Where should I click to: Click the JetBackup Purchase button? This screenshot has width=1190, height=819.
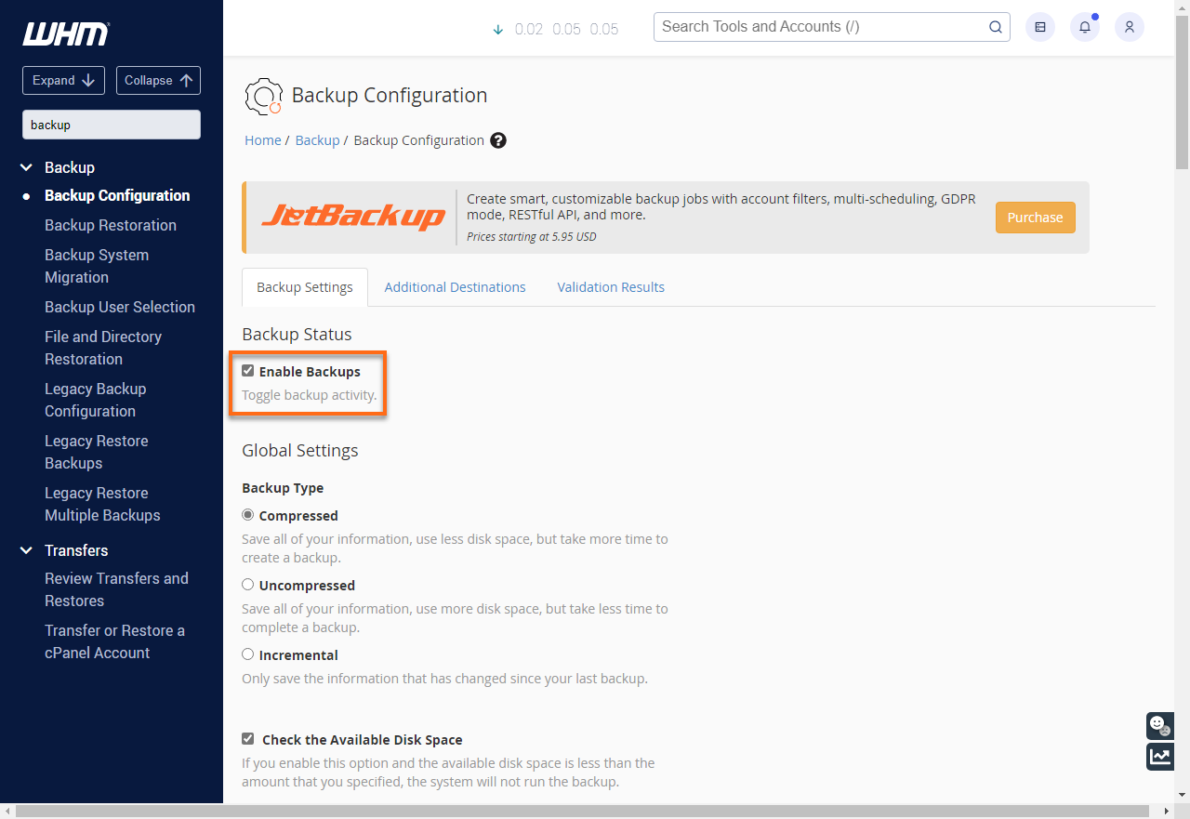(x=1035, y=217)
